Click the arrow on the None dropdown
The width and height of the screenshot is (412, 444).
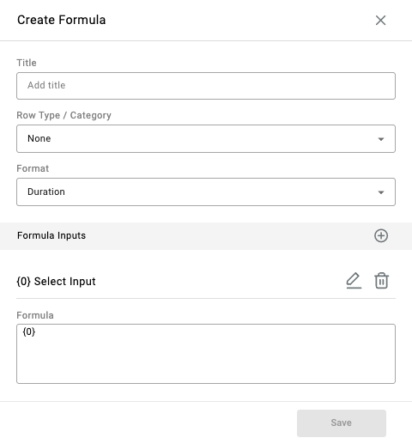click(x=381, y=139)
